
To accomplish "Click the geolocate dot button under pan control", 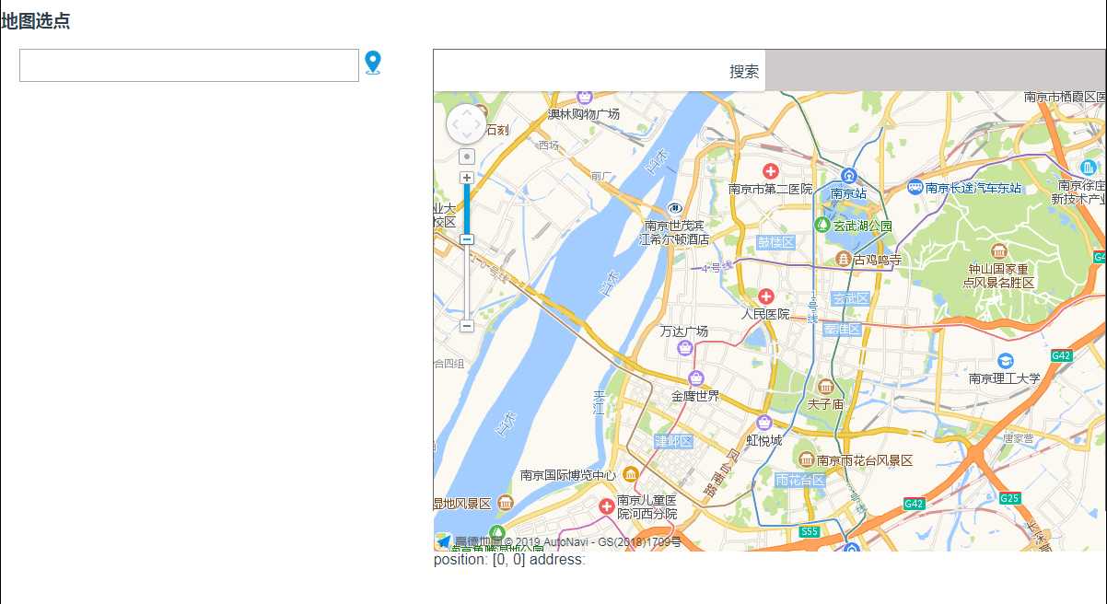I will 467,157.
